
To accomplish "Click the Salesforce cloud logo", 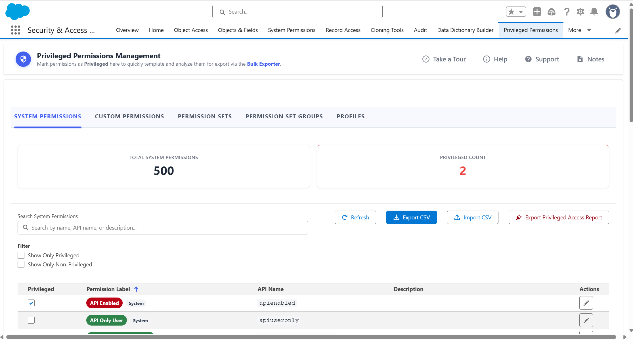I will [18, 12].
